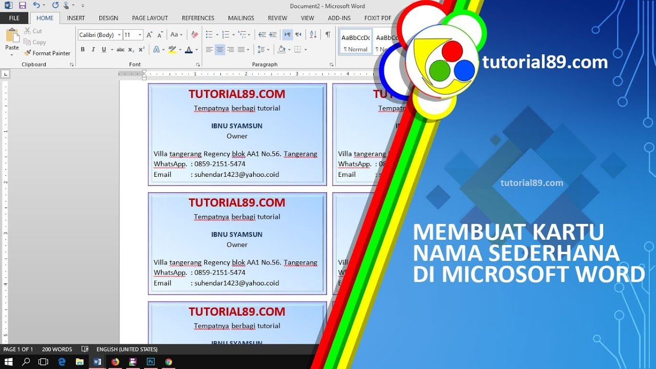Screen dimensions: 656x369
Task: Align text to the right
Action: tap(231, 50)
